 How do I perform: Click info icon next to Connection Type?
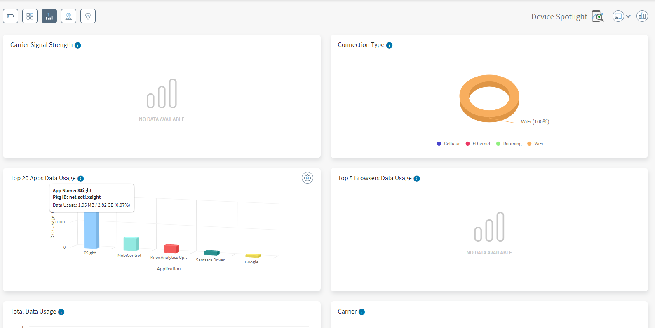click(389, 45)
